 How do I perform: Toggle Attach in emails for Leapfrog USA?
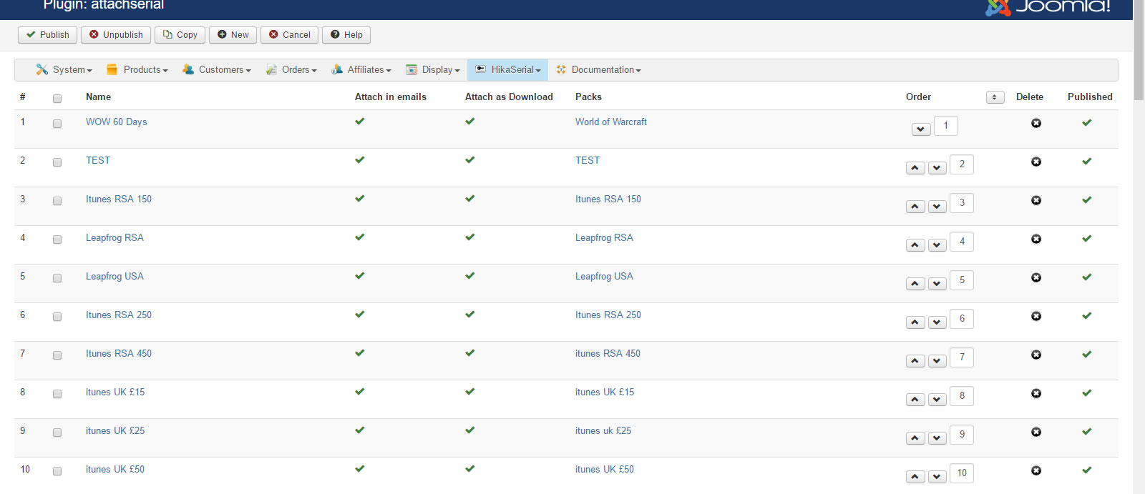[x=359, y=276]
